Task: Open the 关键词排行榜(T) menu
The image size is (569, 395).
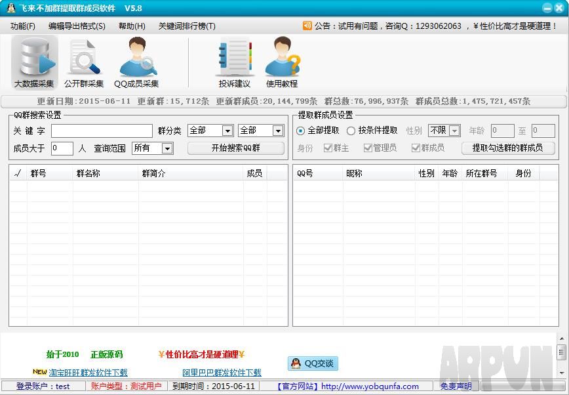Action: [x=187, y=26]
